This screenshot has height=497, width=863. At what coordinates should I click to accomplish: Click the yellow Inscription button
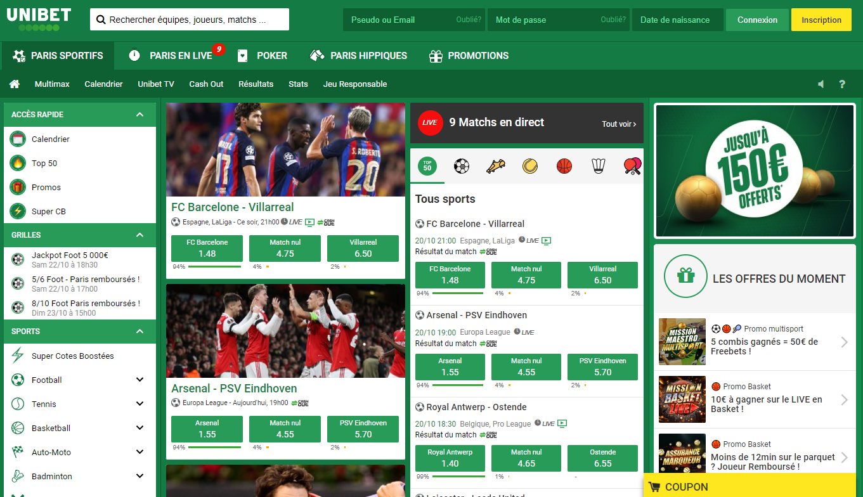point(821,20)
